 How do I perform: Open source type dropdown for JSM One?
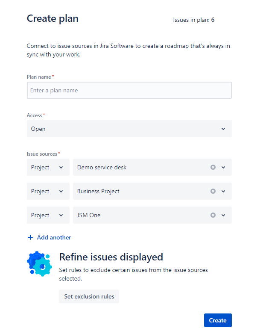(48, 215)
